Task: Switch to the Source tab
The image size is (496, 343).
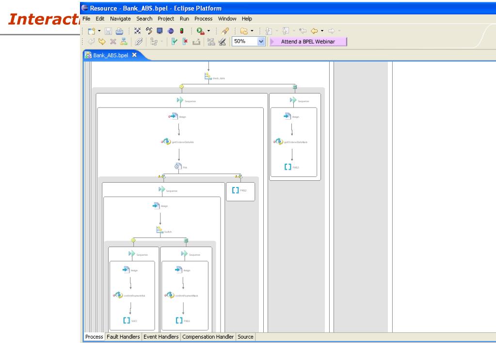Action: pyautogui.click(x=245, y=337)
